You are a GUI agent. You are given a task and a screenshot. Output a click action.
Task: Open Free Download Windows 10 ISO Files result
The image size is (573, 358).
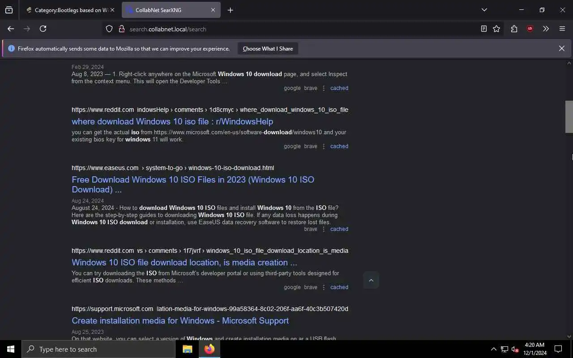point(193,184)
